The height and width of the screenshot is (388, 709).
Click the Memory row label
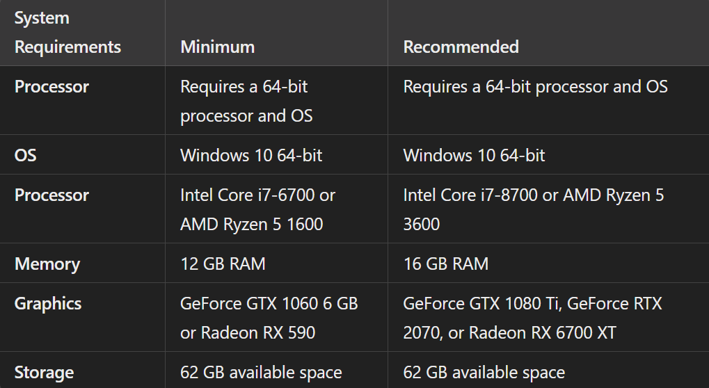click(x=47, y=264)
